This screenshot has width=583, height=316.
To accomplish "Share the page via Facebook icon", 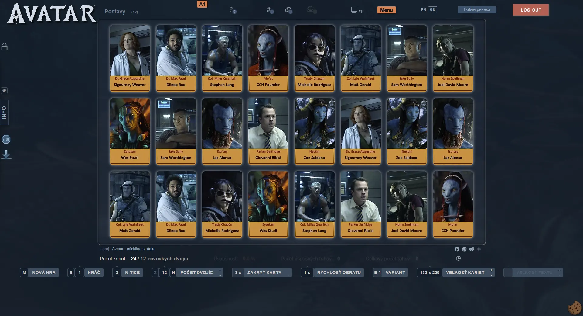I will coord(457,249).
